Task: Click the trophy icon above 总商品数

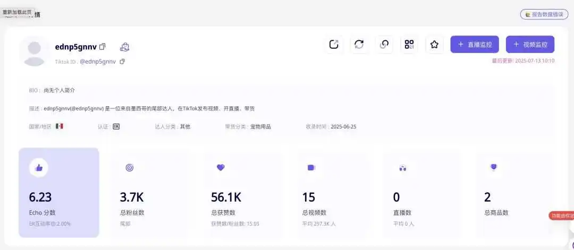Action: [x=493, y=167]
